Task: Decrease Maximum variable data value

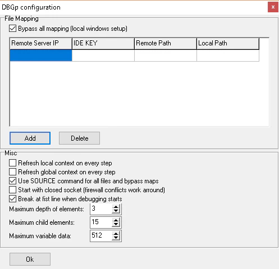Action: [116, 238]
